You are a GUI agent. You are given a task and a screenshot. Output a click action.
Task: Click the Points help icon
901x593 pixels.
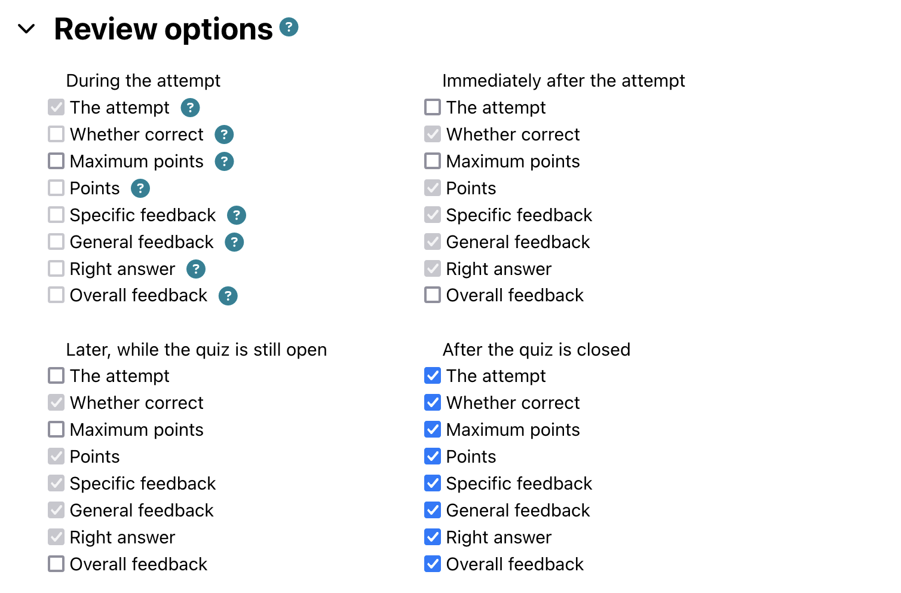140,188
